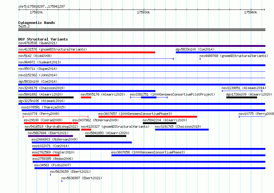Click the nsv4763538 (Quan2021) variant label
The image size is (274, 193).
tap(38, 43)
